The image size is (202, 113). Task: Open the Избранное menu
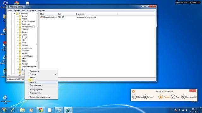[x=32, y=10]
